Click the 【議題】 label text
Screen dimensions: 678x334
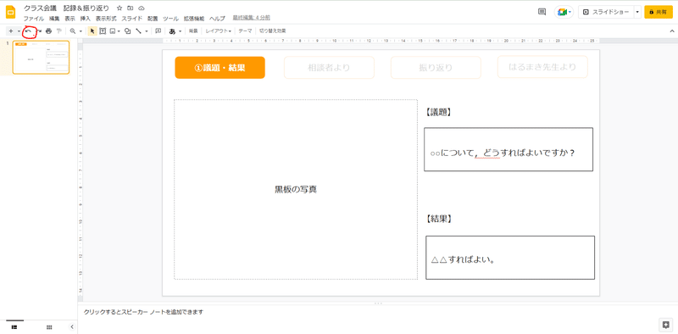click(438, 112)
